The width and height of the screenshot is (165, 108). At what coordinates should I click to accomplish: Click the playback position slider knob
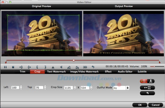click(74, 60)
